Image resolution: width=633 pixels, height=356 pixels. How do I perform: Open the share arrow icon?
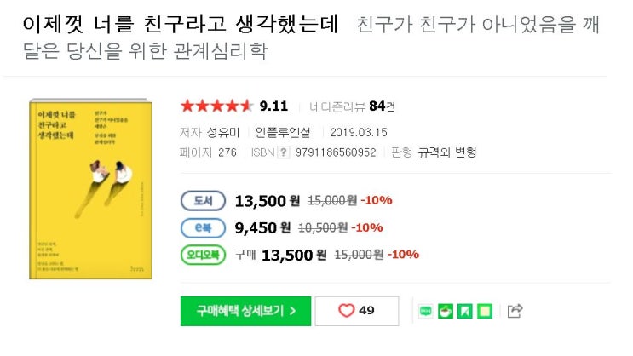coord(514,311)
